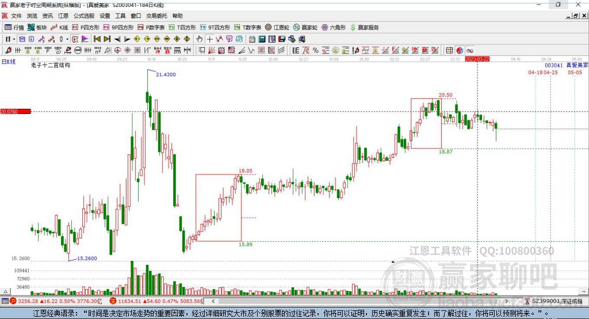589x319 pixels.
Task: Select the 05-05 forecast date marker
Action: tap(575, 72)
